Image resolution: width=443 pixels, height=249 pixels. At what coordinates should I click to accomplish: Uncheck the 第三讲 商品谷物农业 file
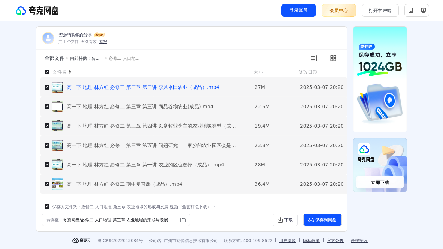(47, 107)
